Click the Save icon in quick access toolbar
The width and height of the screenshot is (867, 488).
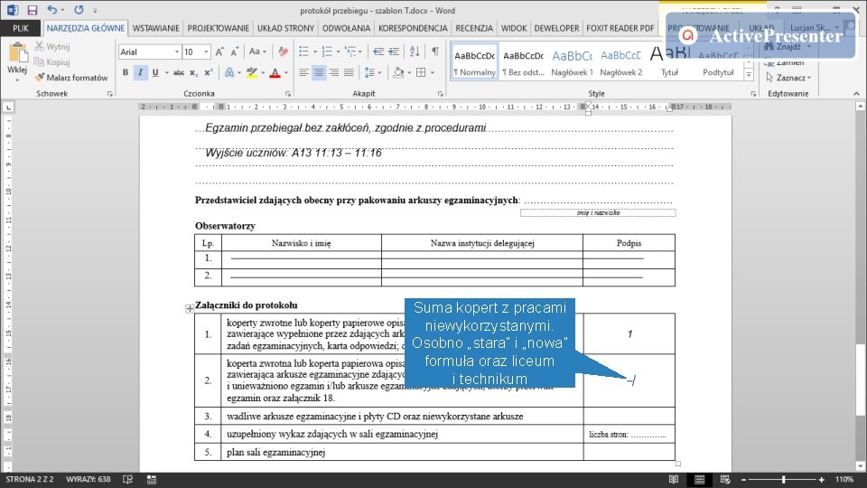(33, 10)
